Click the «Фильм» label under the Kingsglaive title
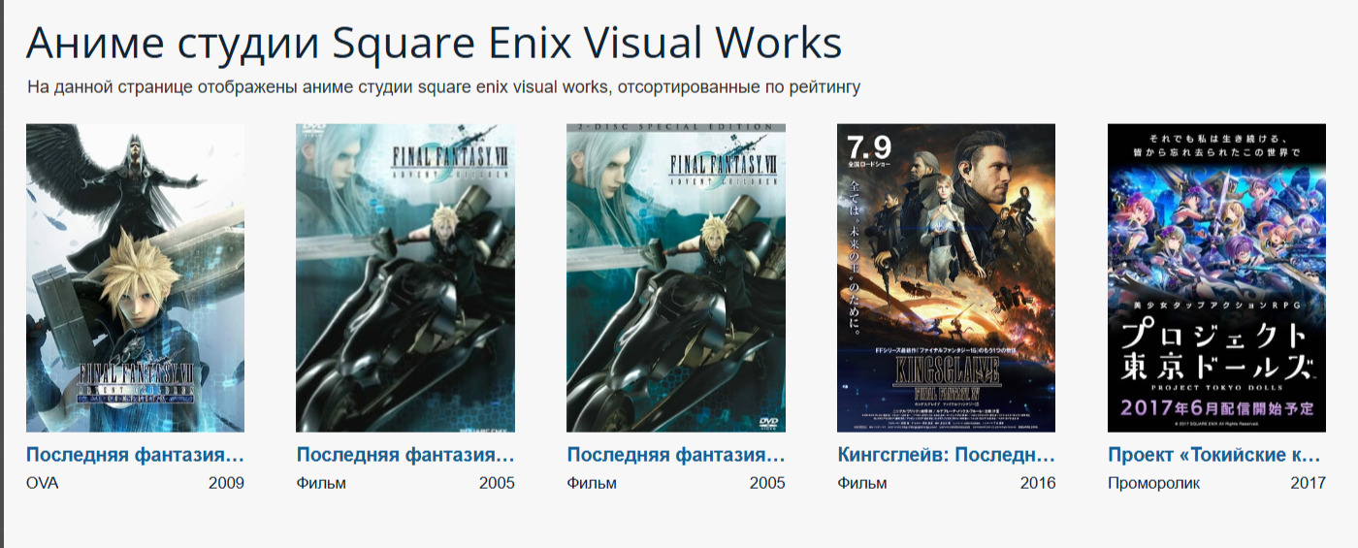 [861, 483]
